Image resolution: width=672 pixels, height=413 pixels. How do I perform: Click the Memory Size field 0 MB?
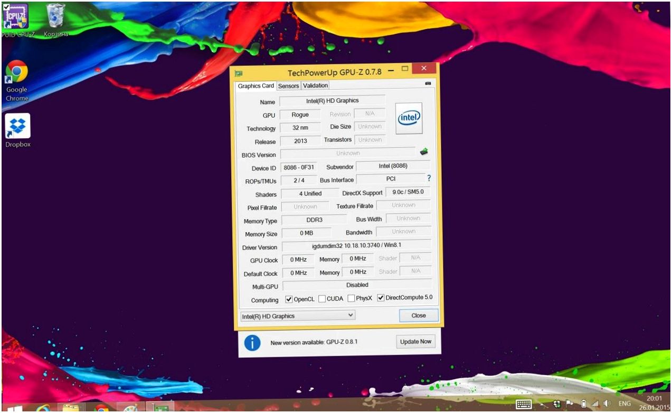click(307, 233)
